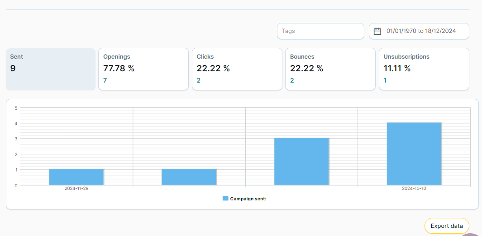Switch to the Openings stat card
The image size is (482, 236).
point(143,69)
